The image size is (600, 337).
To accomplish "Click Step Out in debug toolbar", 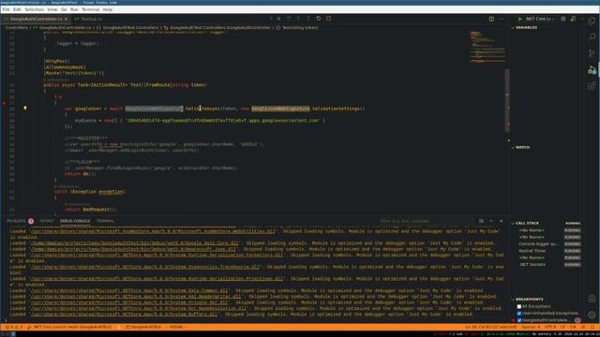I will point(308,19).
